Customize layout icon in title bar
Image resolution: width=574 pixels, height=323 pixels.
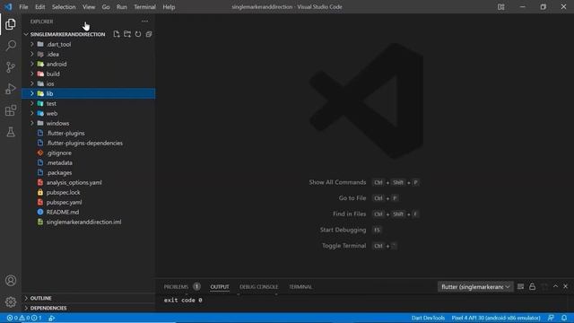(x=500, y=7)
